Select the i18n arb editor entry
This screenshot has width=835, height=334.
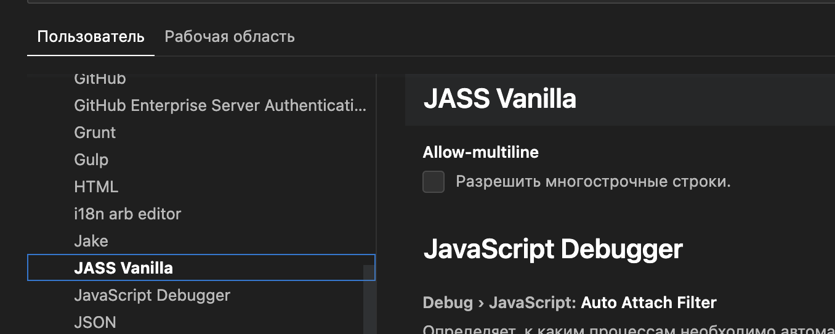(127, 214)
